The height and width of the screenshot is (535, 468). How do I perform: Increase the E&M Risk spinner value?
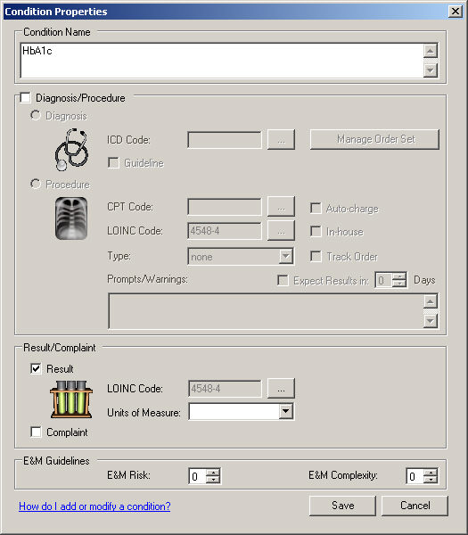[214, 473]
